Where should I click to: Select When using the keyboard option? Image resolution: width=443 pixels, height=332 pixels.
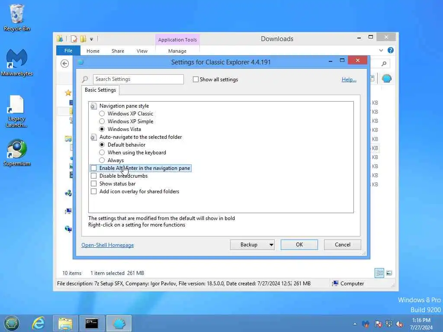coord(102,153)
